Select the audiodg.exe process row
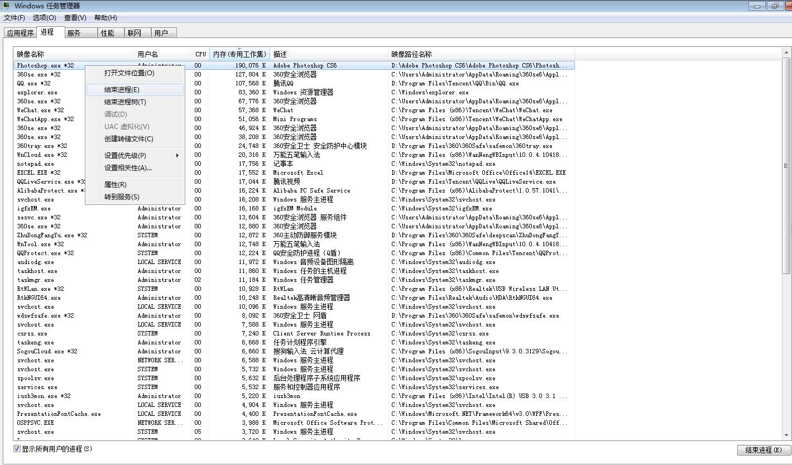Screen dimensions: 792x465 click(294, 262)
